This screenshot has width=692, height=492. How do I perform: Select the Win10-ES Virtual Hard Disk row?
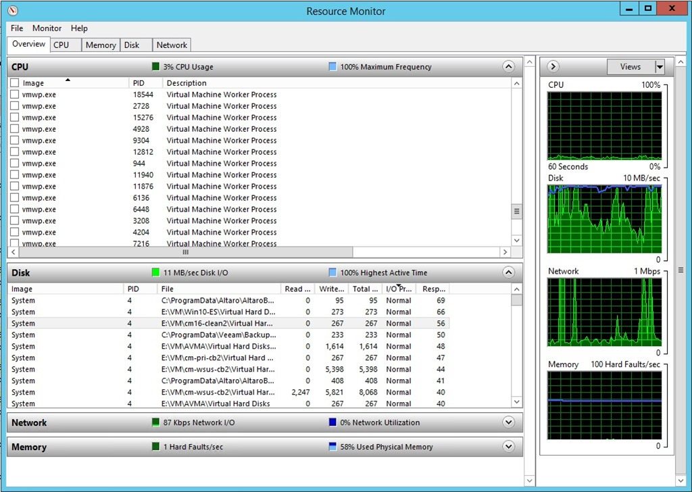(x=228, y=312)
